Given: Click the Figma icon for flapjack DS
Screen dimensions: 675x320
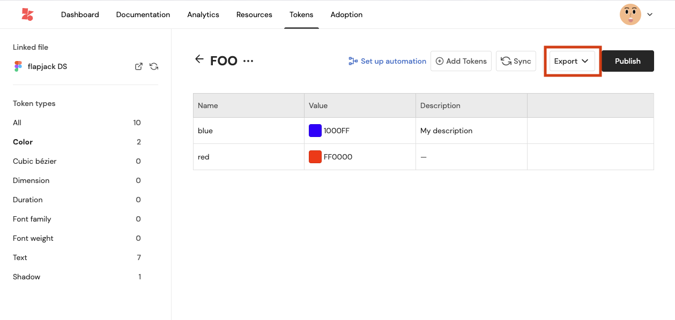Looking at the screenshot, I should (18, 67).
